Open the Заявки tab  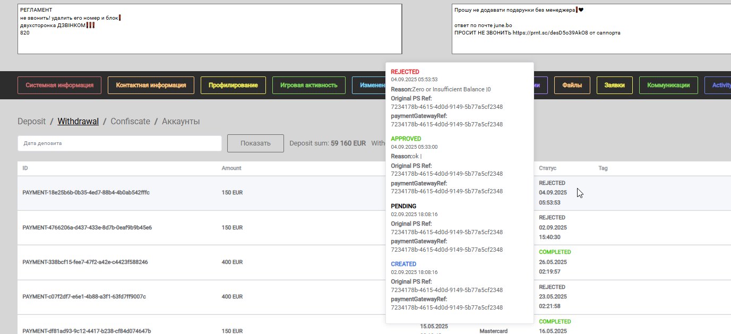[x=615, y=85]
